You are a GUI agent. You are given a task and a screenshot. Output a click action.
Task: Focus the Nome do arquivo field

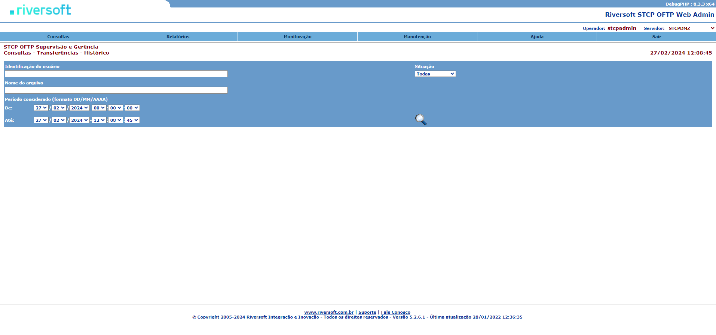coord(116,90)
